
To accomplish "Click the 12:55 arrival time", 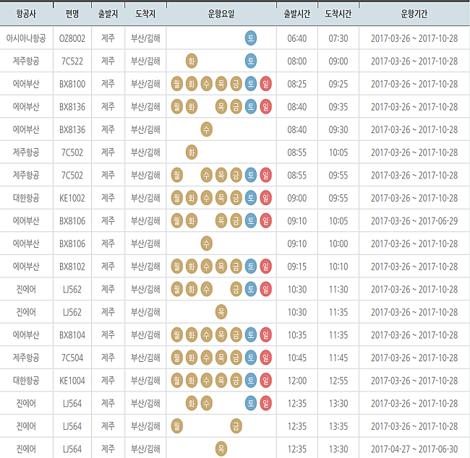I will point(338,381).
